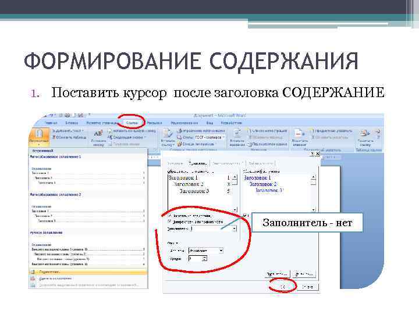Click the blue Заголовок 3 web preview link
The width and height of the screenshot is (419, 314).
point(269,191)
